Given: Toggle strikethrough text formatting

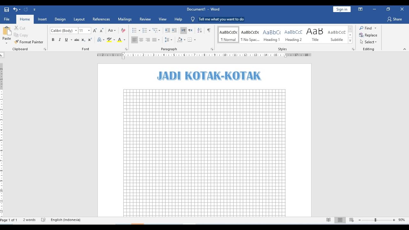Looking at the screenshot, I should [77, 40].
